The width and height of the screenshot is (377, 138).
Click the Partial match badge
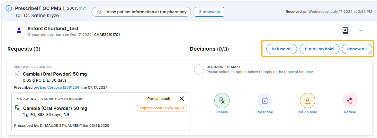tap(159, 99)
